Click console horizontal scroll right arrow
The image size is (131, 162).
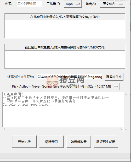point(121,129)
